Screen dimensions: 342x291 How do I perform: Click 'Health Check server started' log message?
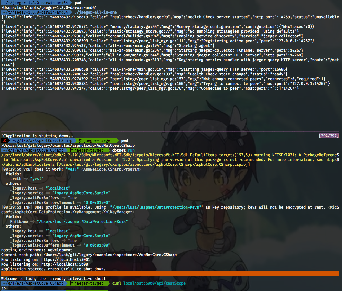point(219,17)
